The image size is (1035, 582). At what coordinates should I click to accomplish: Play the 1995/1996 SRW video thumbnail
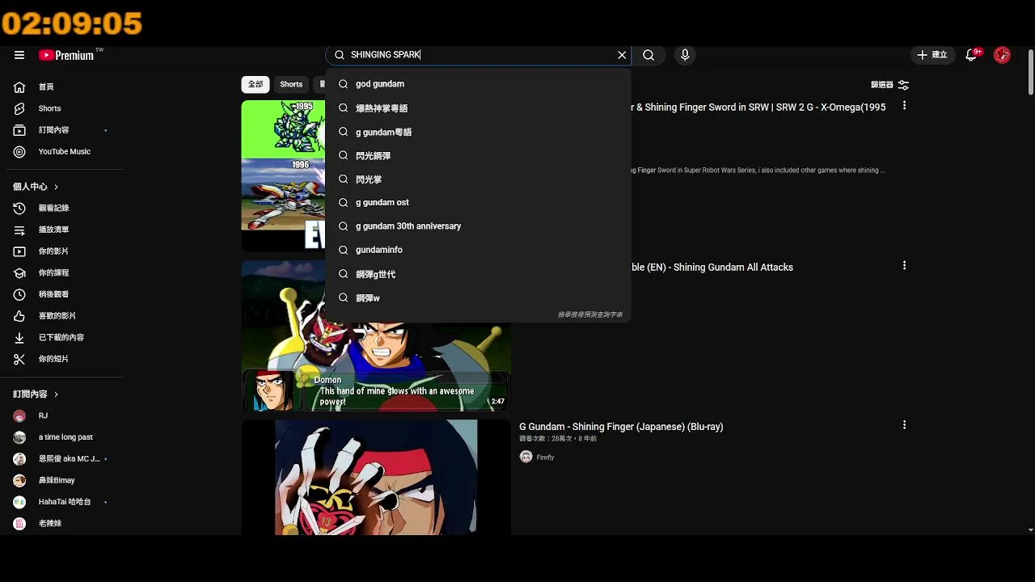pos(283,175)
